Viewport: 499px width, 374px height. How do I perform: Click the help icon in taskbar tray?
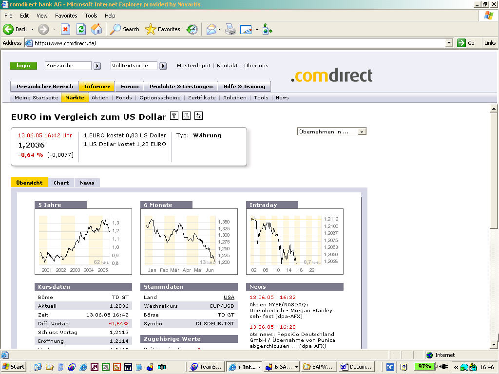coord(403,367)
